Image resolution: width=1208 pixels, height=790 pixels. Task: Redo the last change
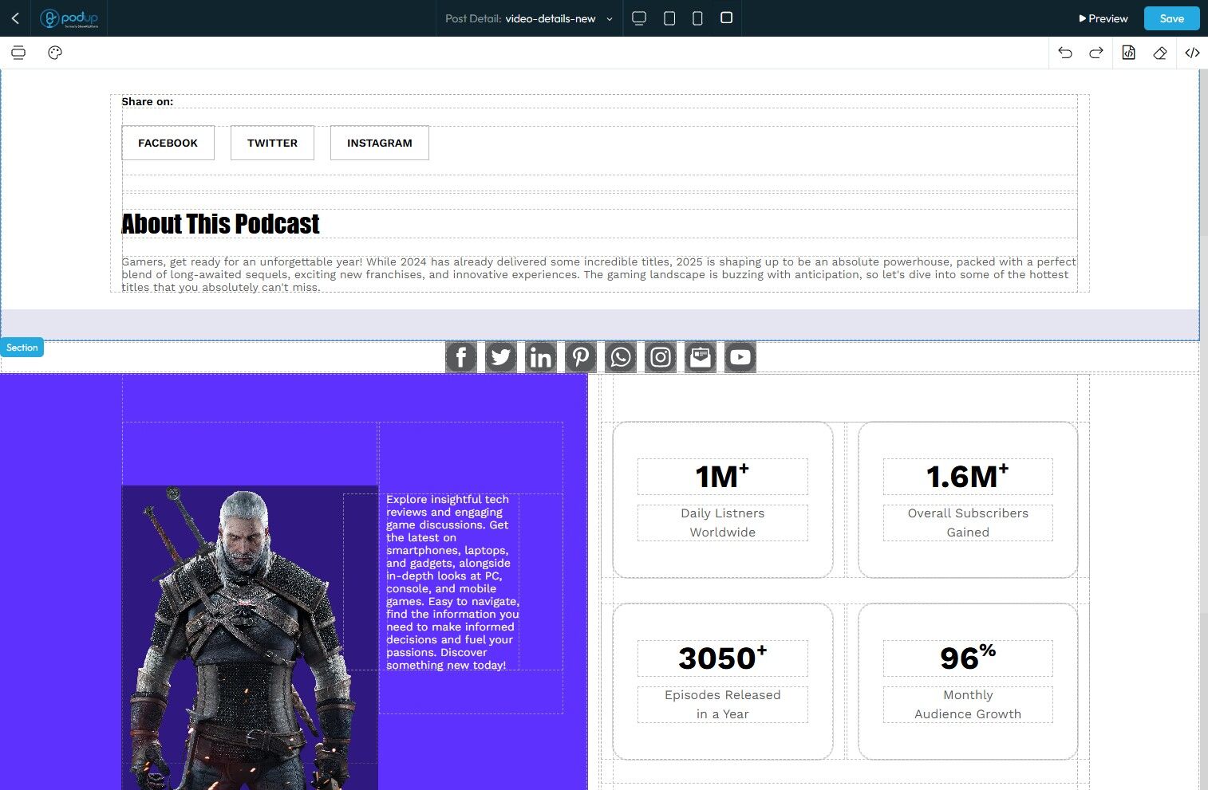pyautogui.click(x=1096, y=53)
